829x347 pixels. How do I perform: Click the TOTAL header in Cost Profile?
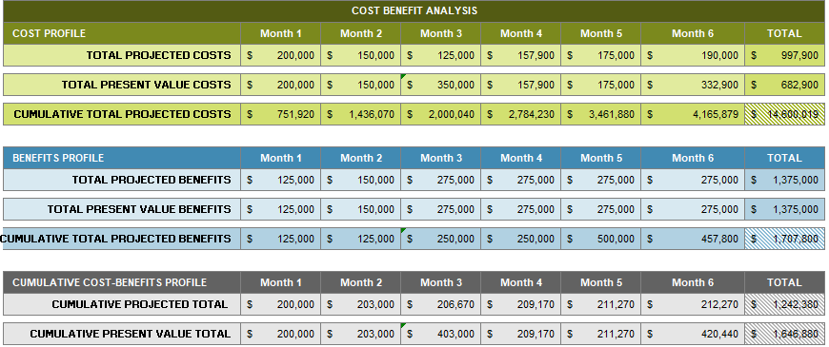(x=785, y=34)
